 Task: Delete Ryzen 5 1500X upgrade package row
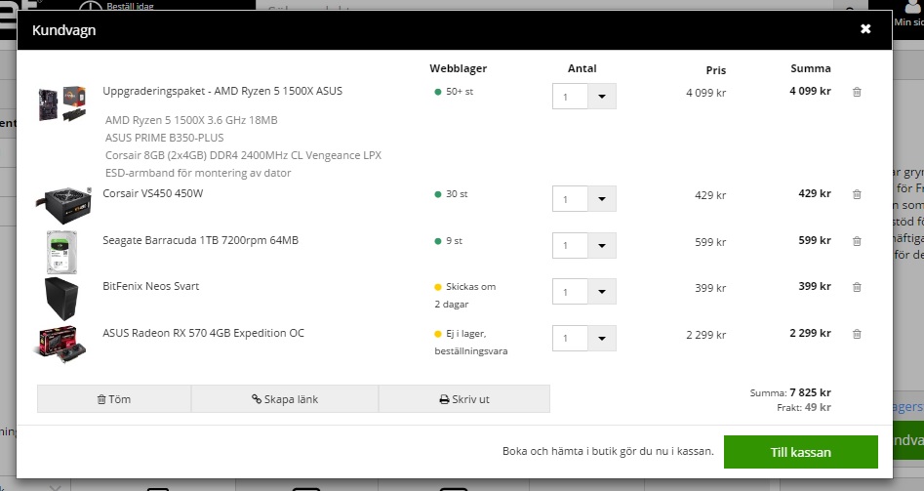(x=857, y=92)
